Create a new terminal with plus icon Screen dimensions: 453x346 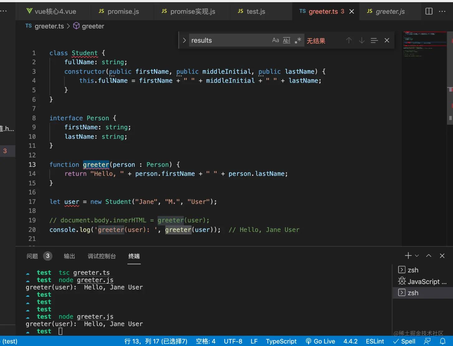tap(408, 256)
